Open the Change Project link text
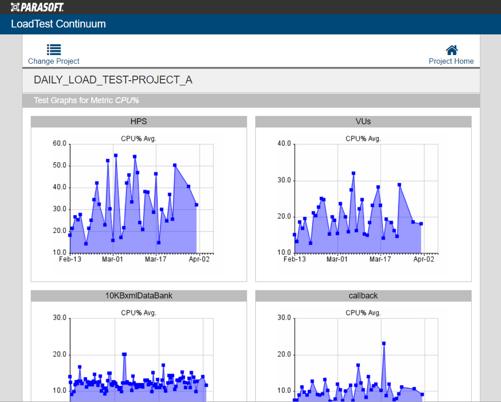This screenshot has width=501, height=402. point(53,61)
